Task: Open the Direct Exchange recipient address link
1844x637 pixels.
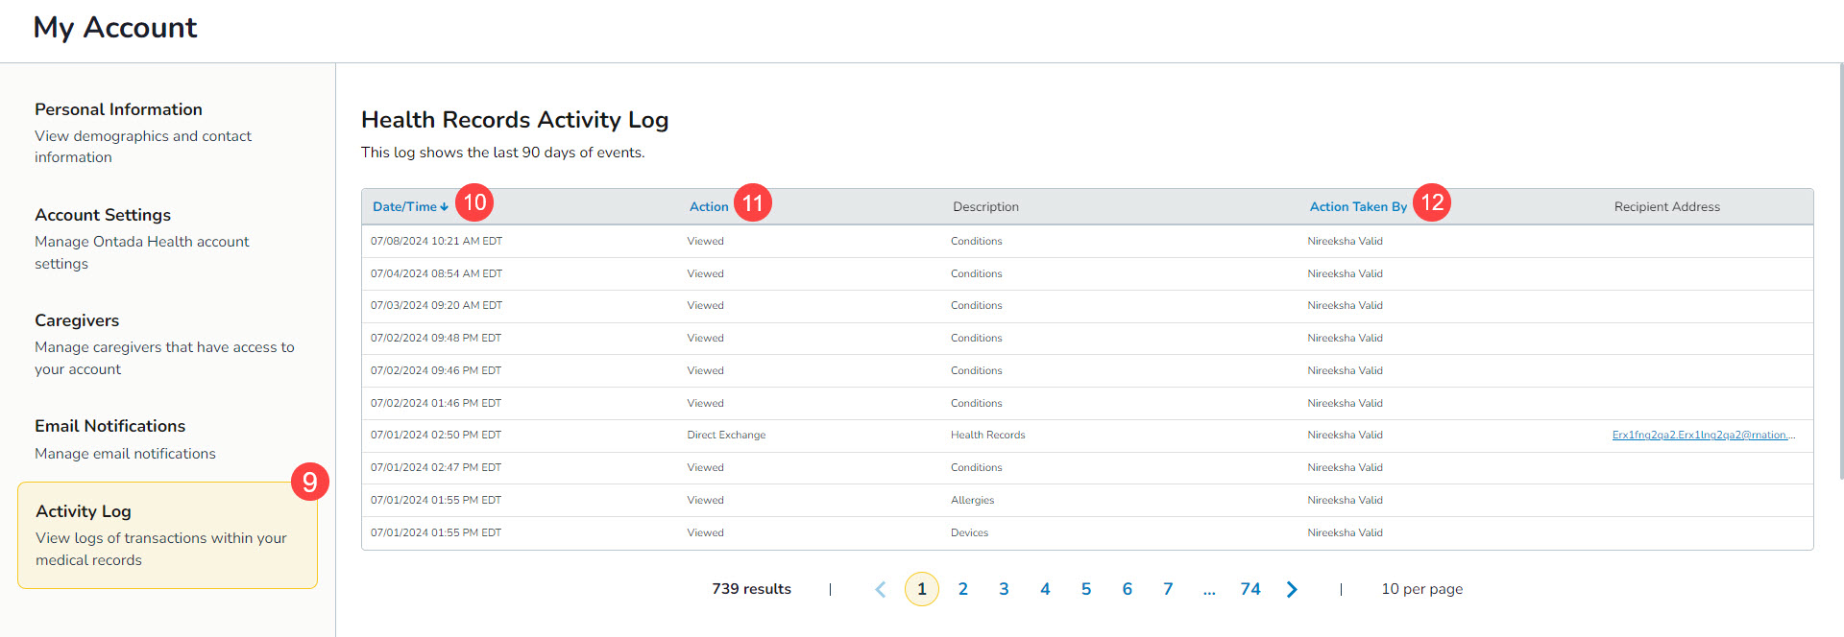Action: coord(1703,436)
